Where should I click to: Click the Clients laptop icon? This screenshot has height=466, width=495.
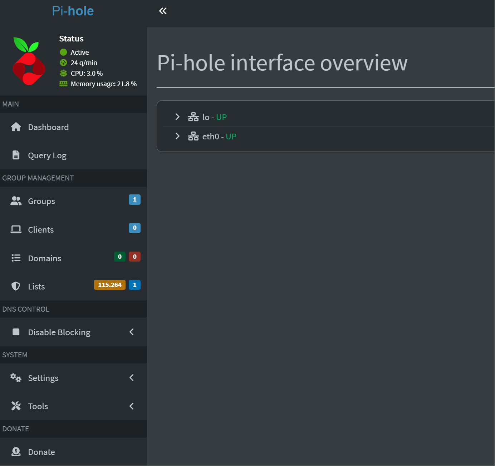(x=16, y=229)
